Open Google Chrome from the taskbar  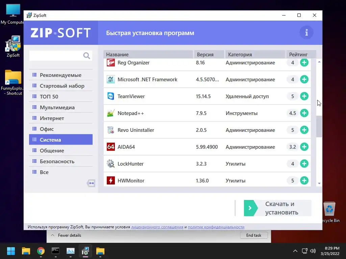pyautogui.click(x=41, y=251)
